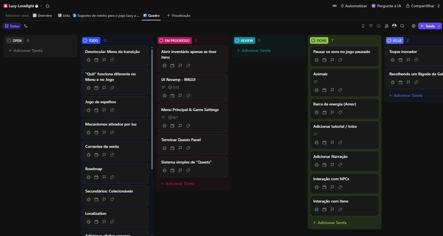Viewport: 443px width, 236px height.
Task: Open the Automatizar menu
Action: pos(354,6)
